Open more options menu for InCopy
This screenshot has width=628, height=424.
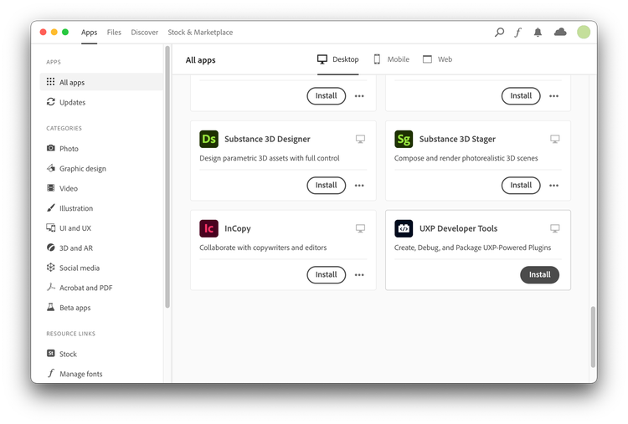359,275
